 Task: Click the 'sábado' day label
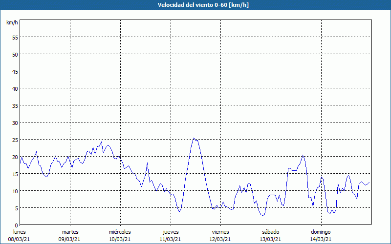[271, 232]
